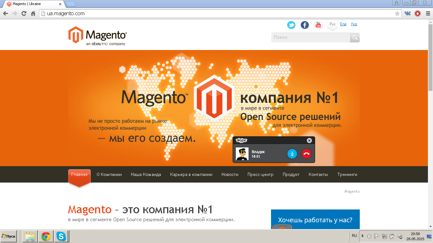Open the Facebook social icon
433x243 pixels.
[305, 25]
